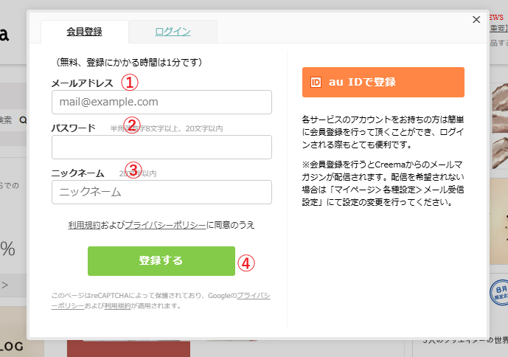This screenshot has width=508, height=357.
Task: Open Google's 利用規約 link in reCAPTCHA notice
Action: point(118,305)
